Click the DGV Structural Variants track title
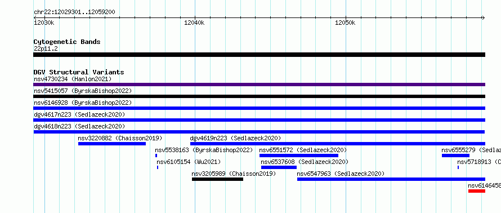Viewport: 501px width, 213px height. [x=79, y=72]
